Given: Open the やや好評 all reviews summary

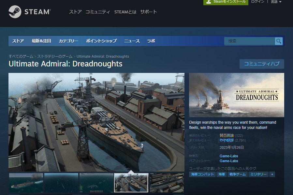Looking at the screenshot, I should point(227,141).
